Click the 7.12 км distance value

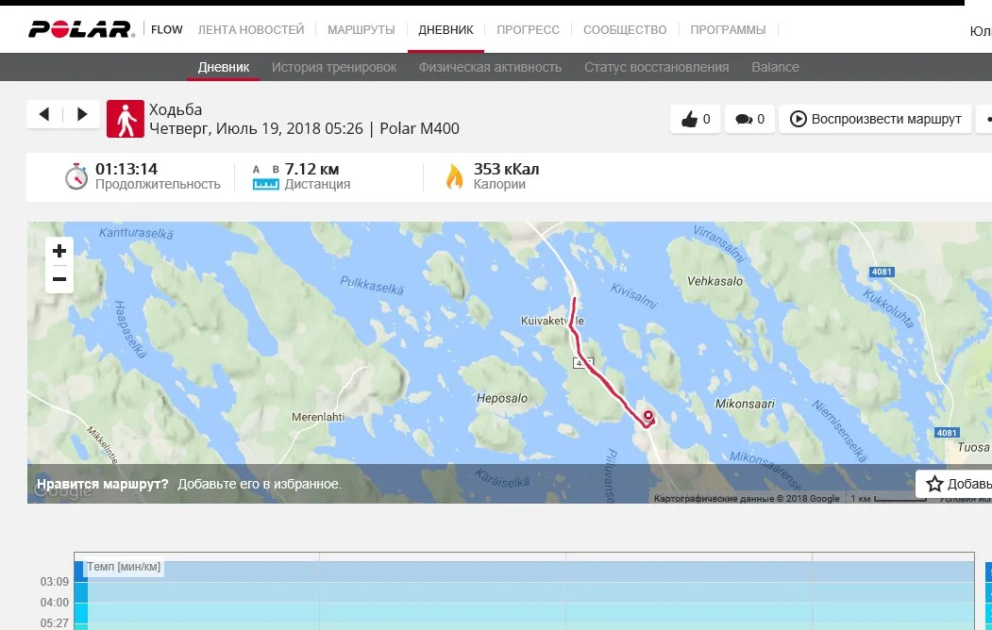pos(311,170)
